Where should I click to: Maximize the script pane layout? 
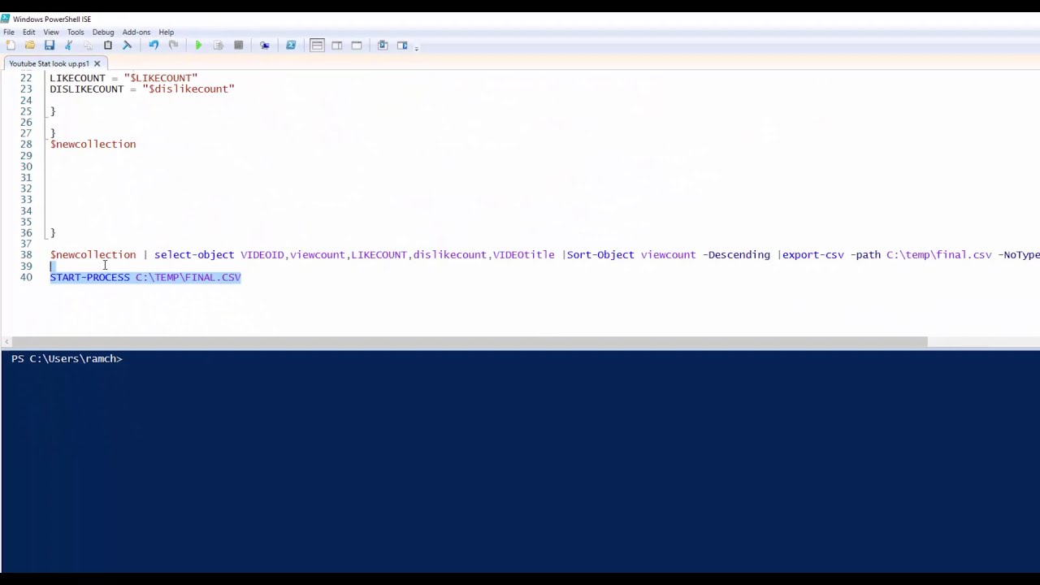point(357,45)
